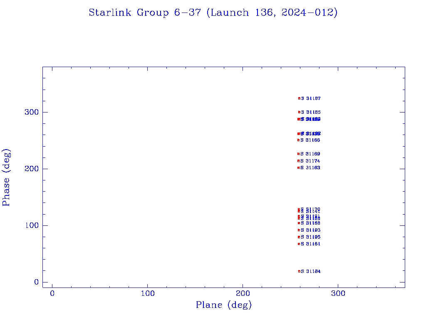Click the "S 31165" satellite label

[311, 112]
